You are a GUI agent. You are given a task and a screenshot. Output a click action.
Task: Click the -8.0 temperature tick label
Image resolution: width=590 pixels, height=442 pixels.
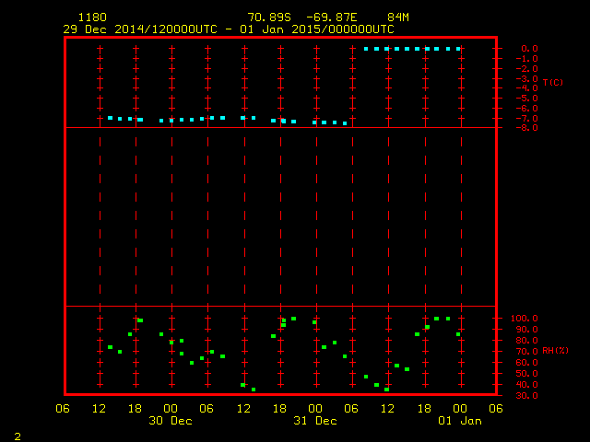click(526, 128)
